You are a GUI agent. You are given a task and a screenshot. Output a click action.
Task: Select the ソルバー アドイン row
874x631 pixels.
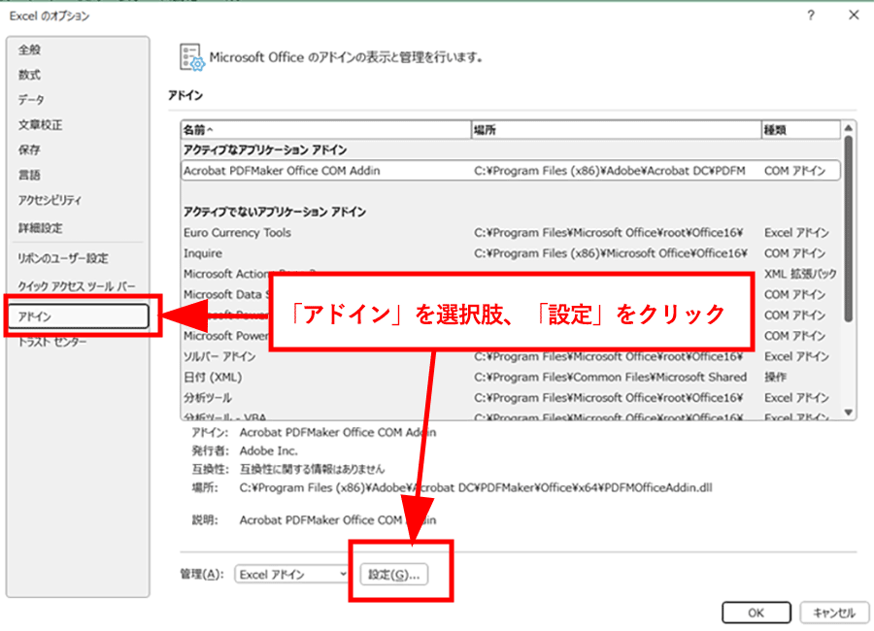pyautogui.click(x=511, y=356)
